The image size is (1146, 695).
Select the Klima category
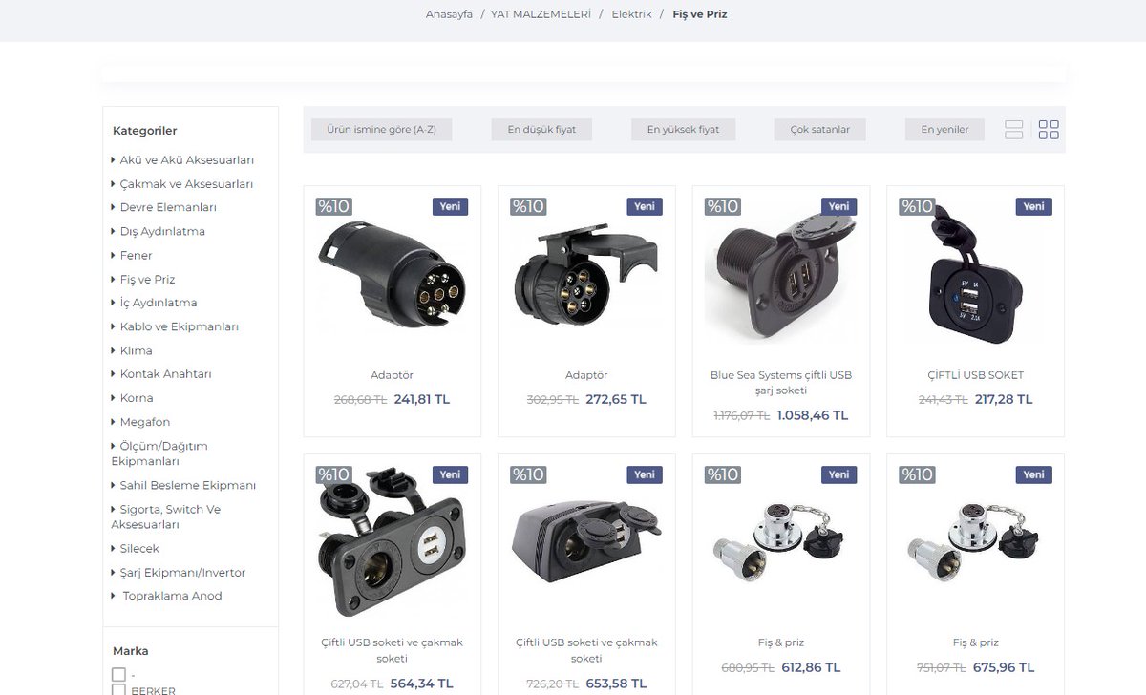[x=137, y=350]
